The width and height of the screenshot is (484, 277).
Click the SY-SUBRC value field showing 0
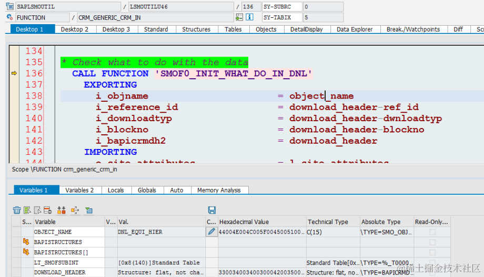[x=323, y=6]
